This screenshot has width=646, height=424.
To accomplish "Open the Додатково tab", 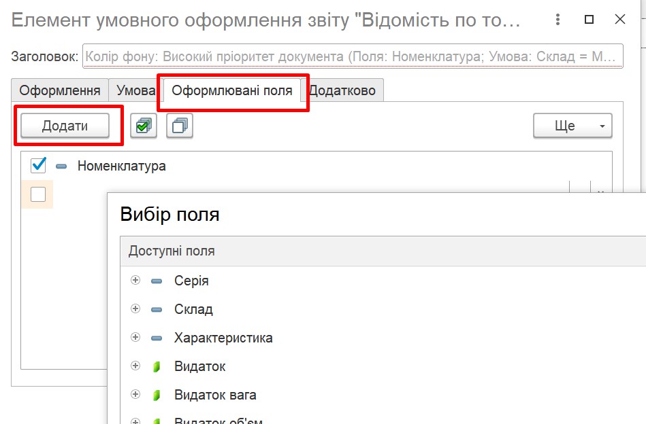I will (342, 90).
